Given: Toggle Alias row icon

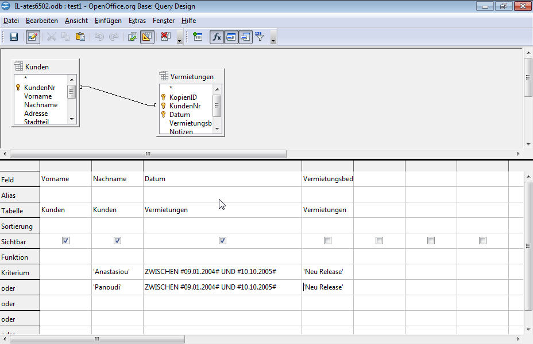Looking at the screenshot, I should [x=245, y=37].
